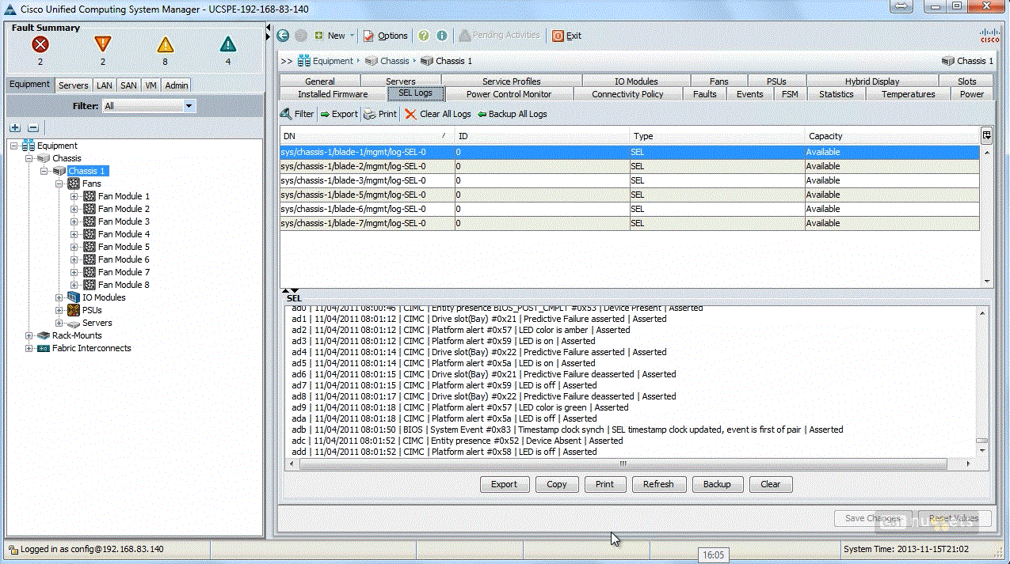Open the table column settings icon
The height and width of the screenshot is (564, 1010).
[986, 135]
